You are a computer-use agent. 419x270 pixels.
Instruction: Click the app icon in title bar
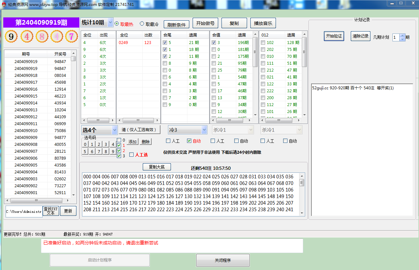pos(4,5)
